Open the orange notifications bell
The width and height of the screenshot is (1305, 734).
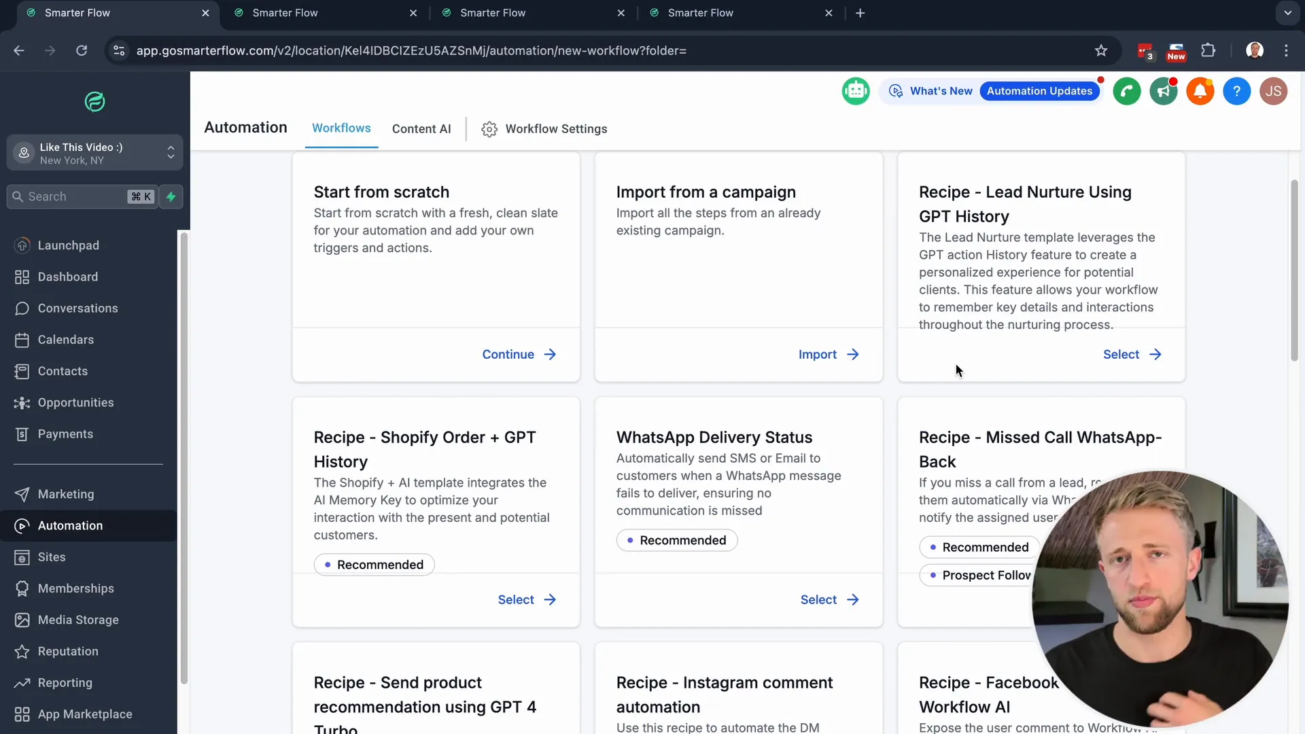point(1200,91)
